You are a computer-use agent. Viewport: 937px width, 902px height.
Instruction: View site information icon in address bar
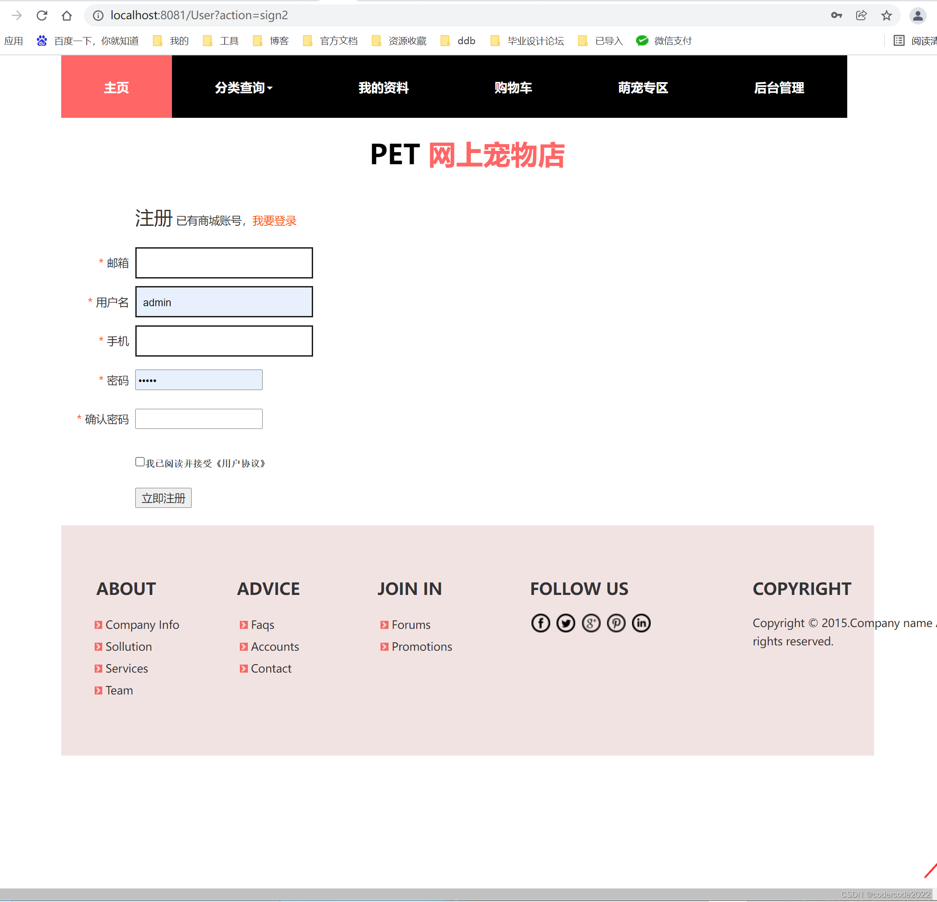[x=98, y=15]
